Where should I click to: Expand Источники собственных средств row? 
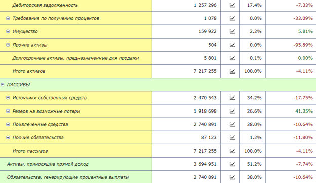[x=8, y=98]
